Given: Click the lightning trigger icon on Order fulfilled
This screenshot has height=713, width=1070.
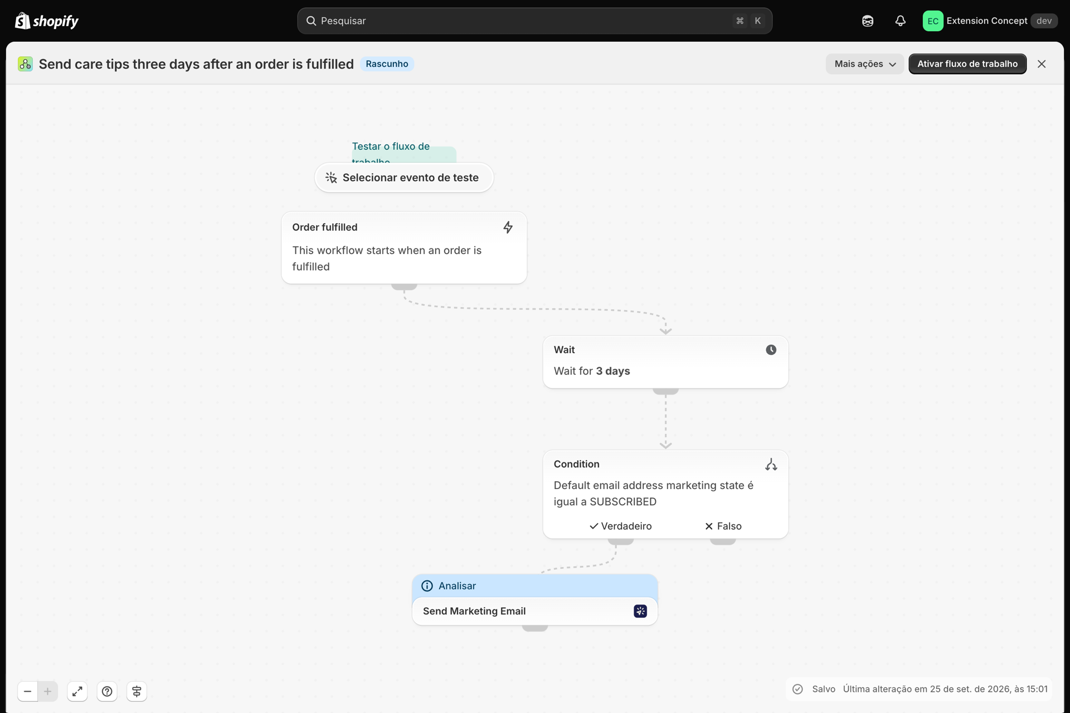Looking at the screenshot, I should (x=508, y=227).
